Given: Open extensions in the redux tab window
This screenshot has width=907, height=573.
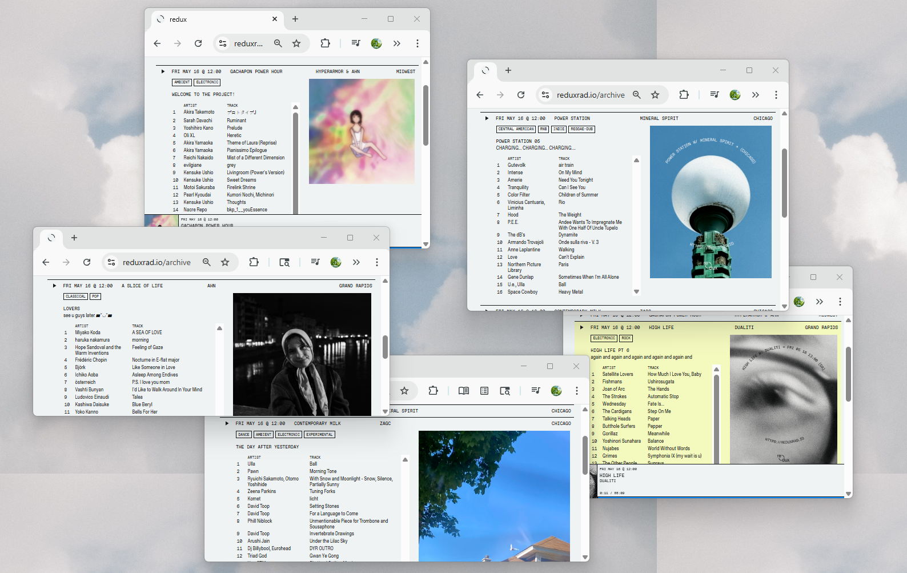Looking at the screenshot, I should (325, 43).
